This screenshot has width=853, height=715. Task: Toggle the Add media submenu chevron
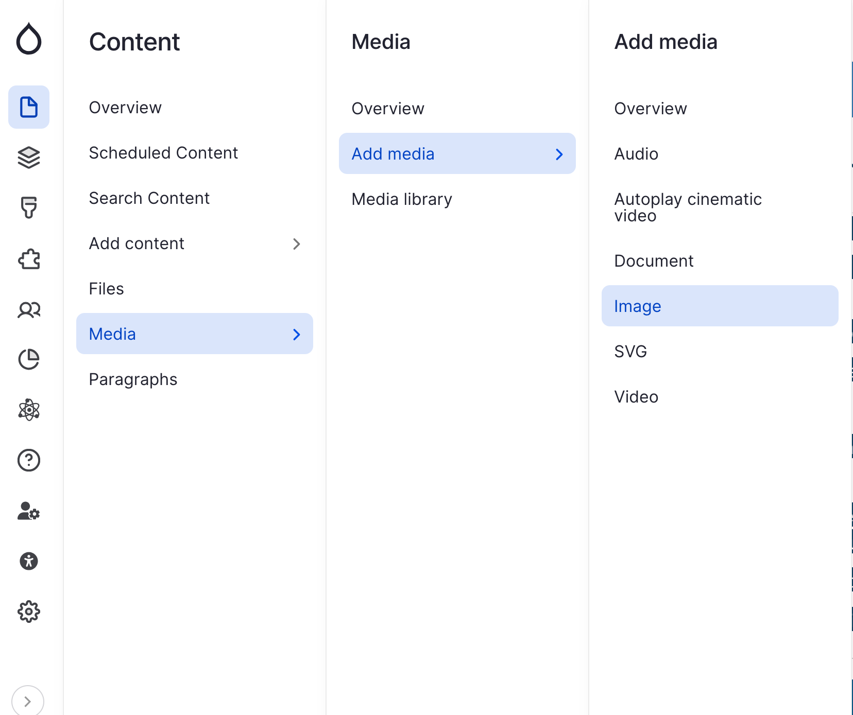[x=559, y=154]
